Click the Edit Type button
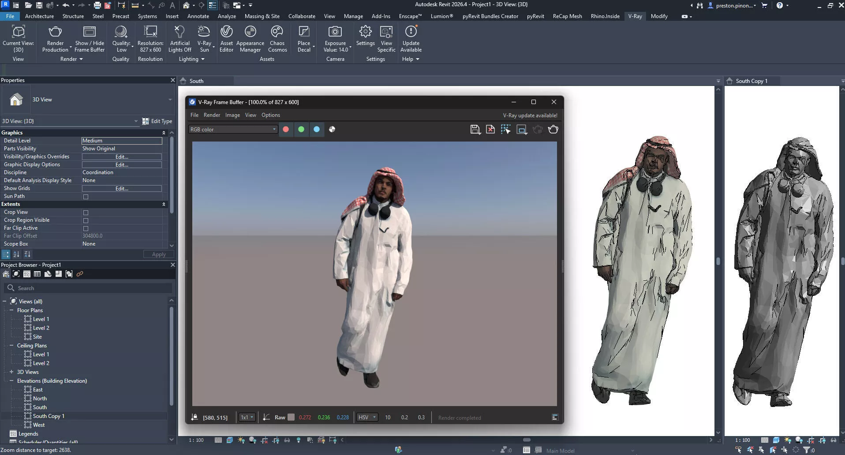The height and width of the screenshot is (455, 845). click(157, 121)
